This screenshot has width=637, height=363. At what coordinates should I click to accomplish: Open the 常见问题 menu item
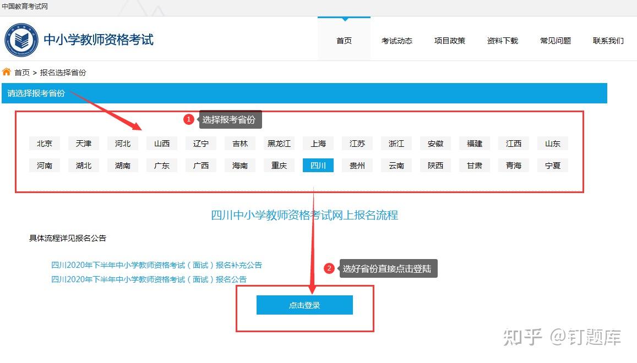click(x=556, y=41)
